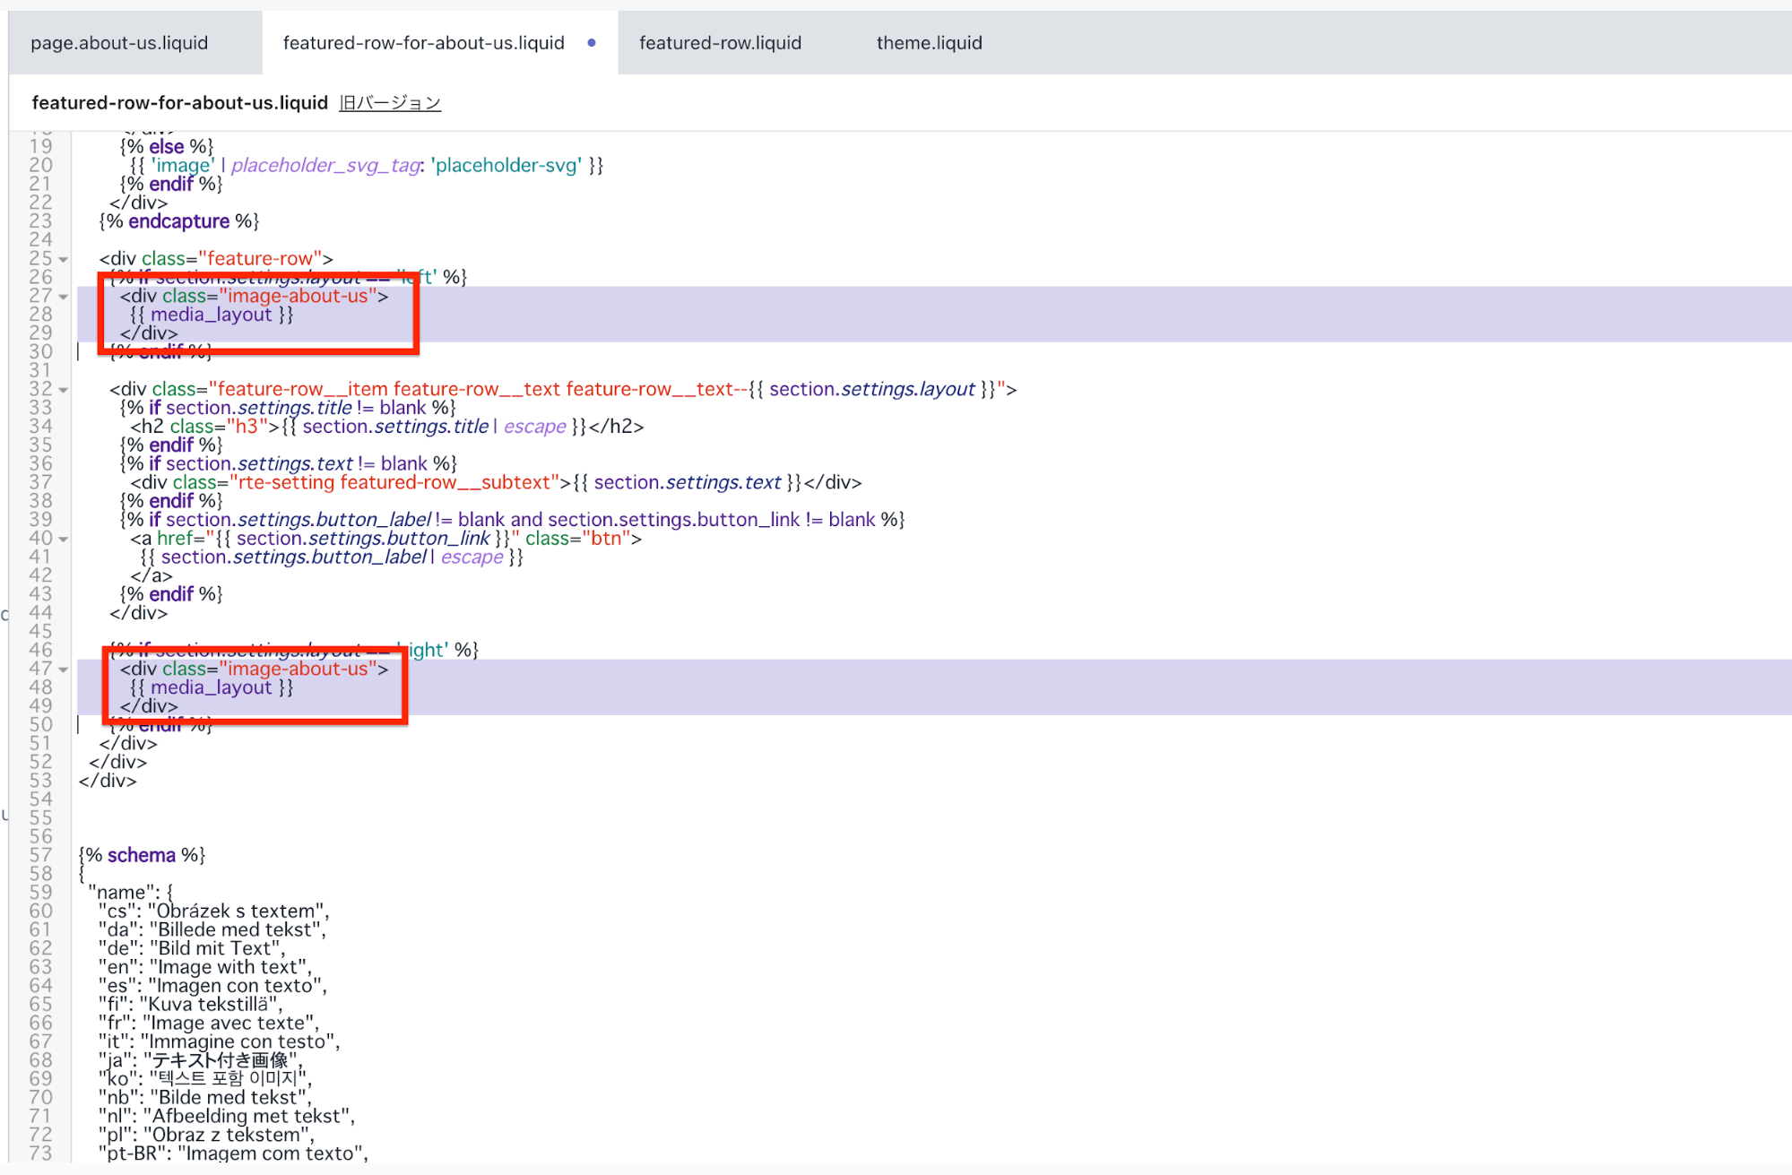
Task: Open the featured-row.liquid tab
Action: 720,43
